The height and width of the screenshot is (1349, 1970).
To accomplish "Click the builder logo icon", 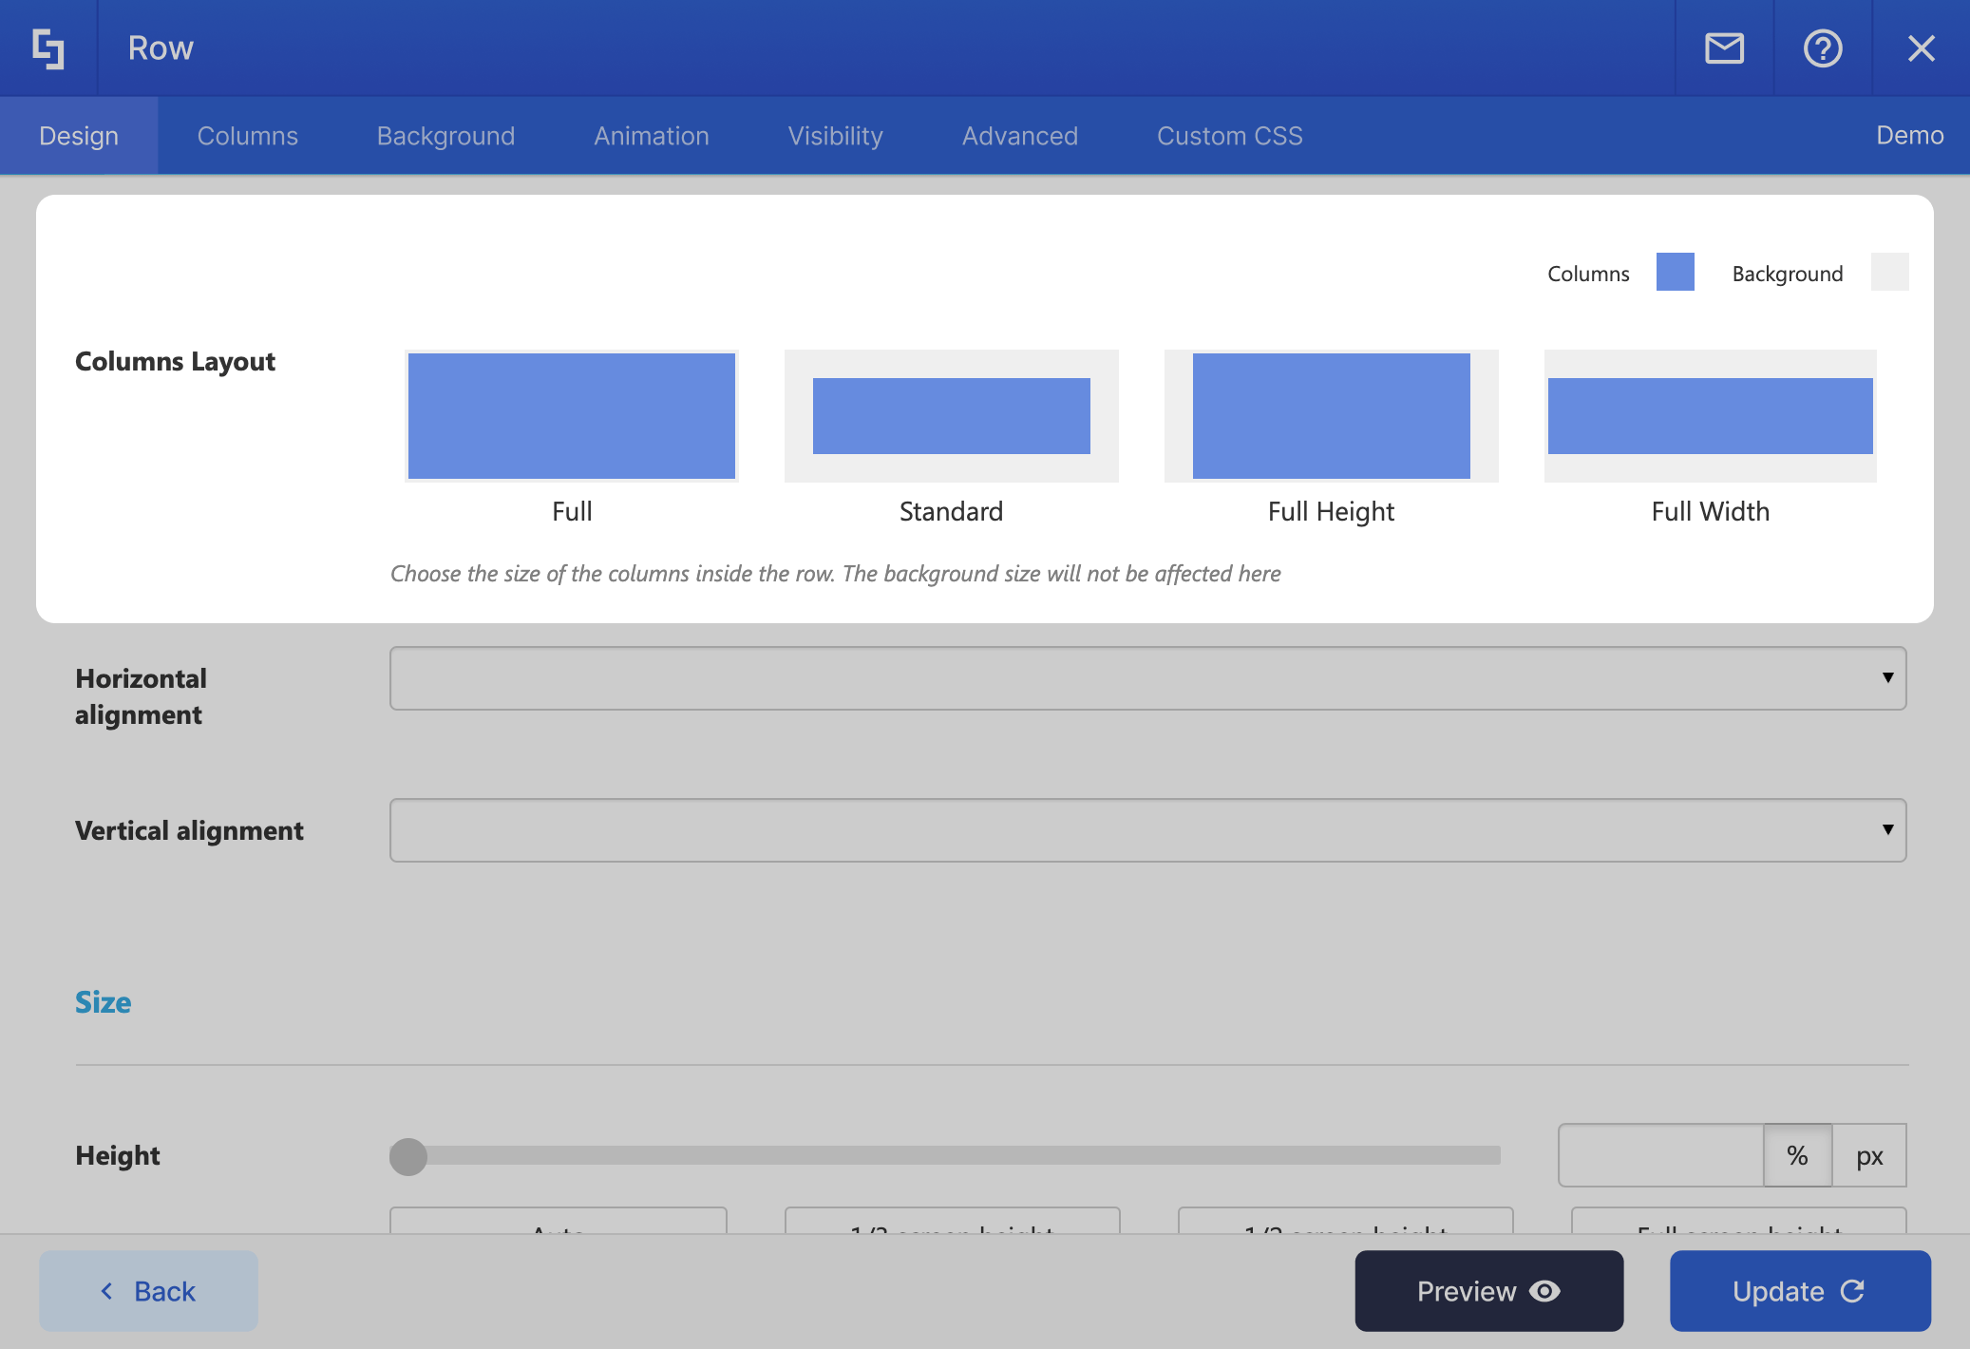I will click(x=48, y=48).
